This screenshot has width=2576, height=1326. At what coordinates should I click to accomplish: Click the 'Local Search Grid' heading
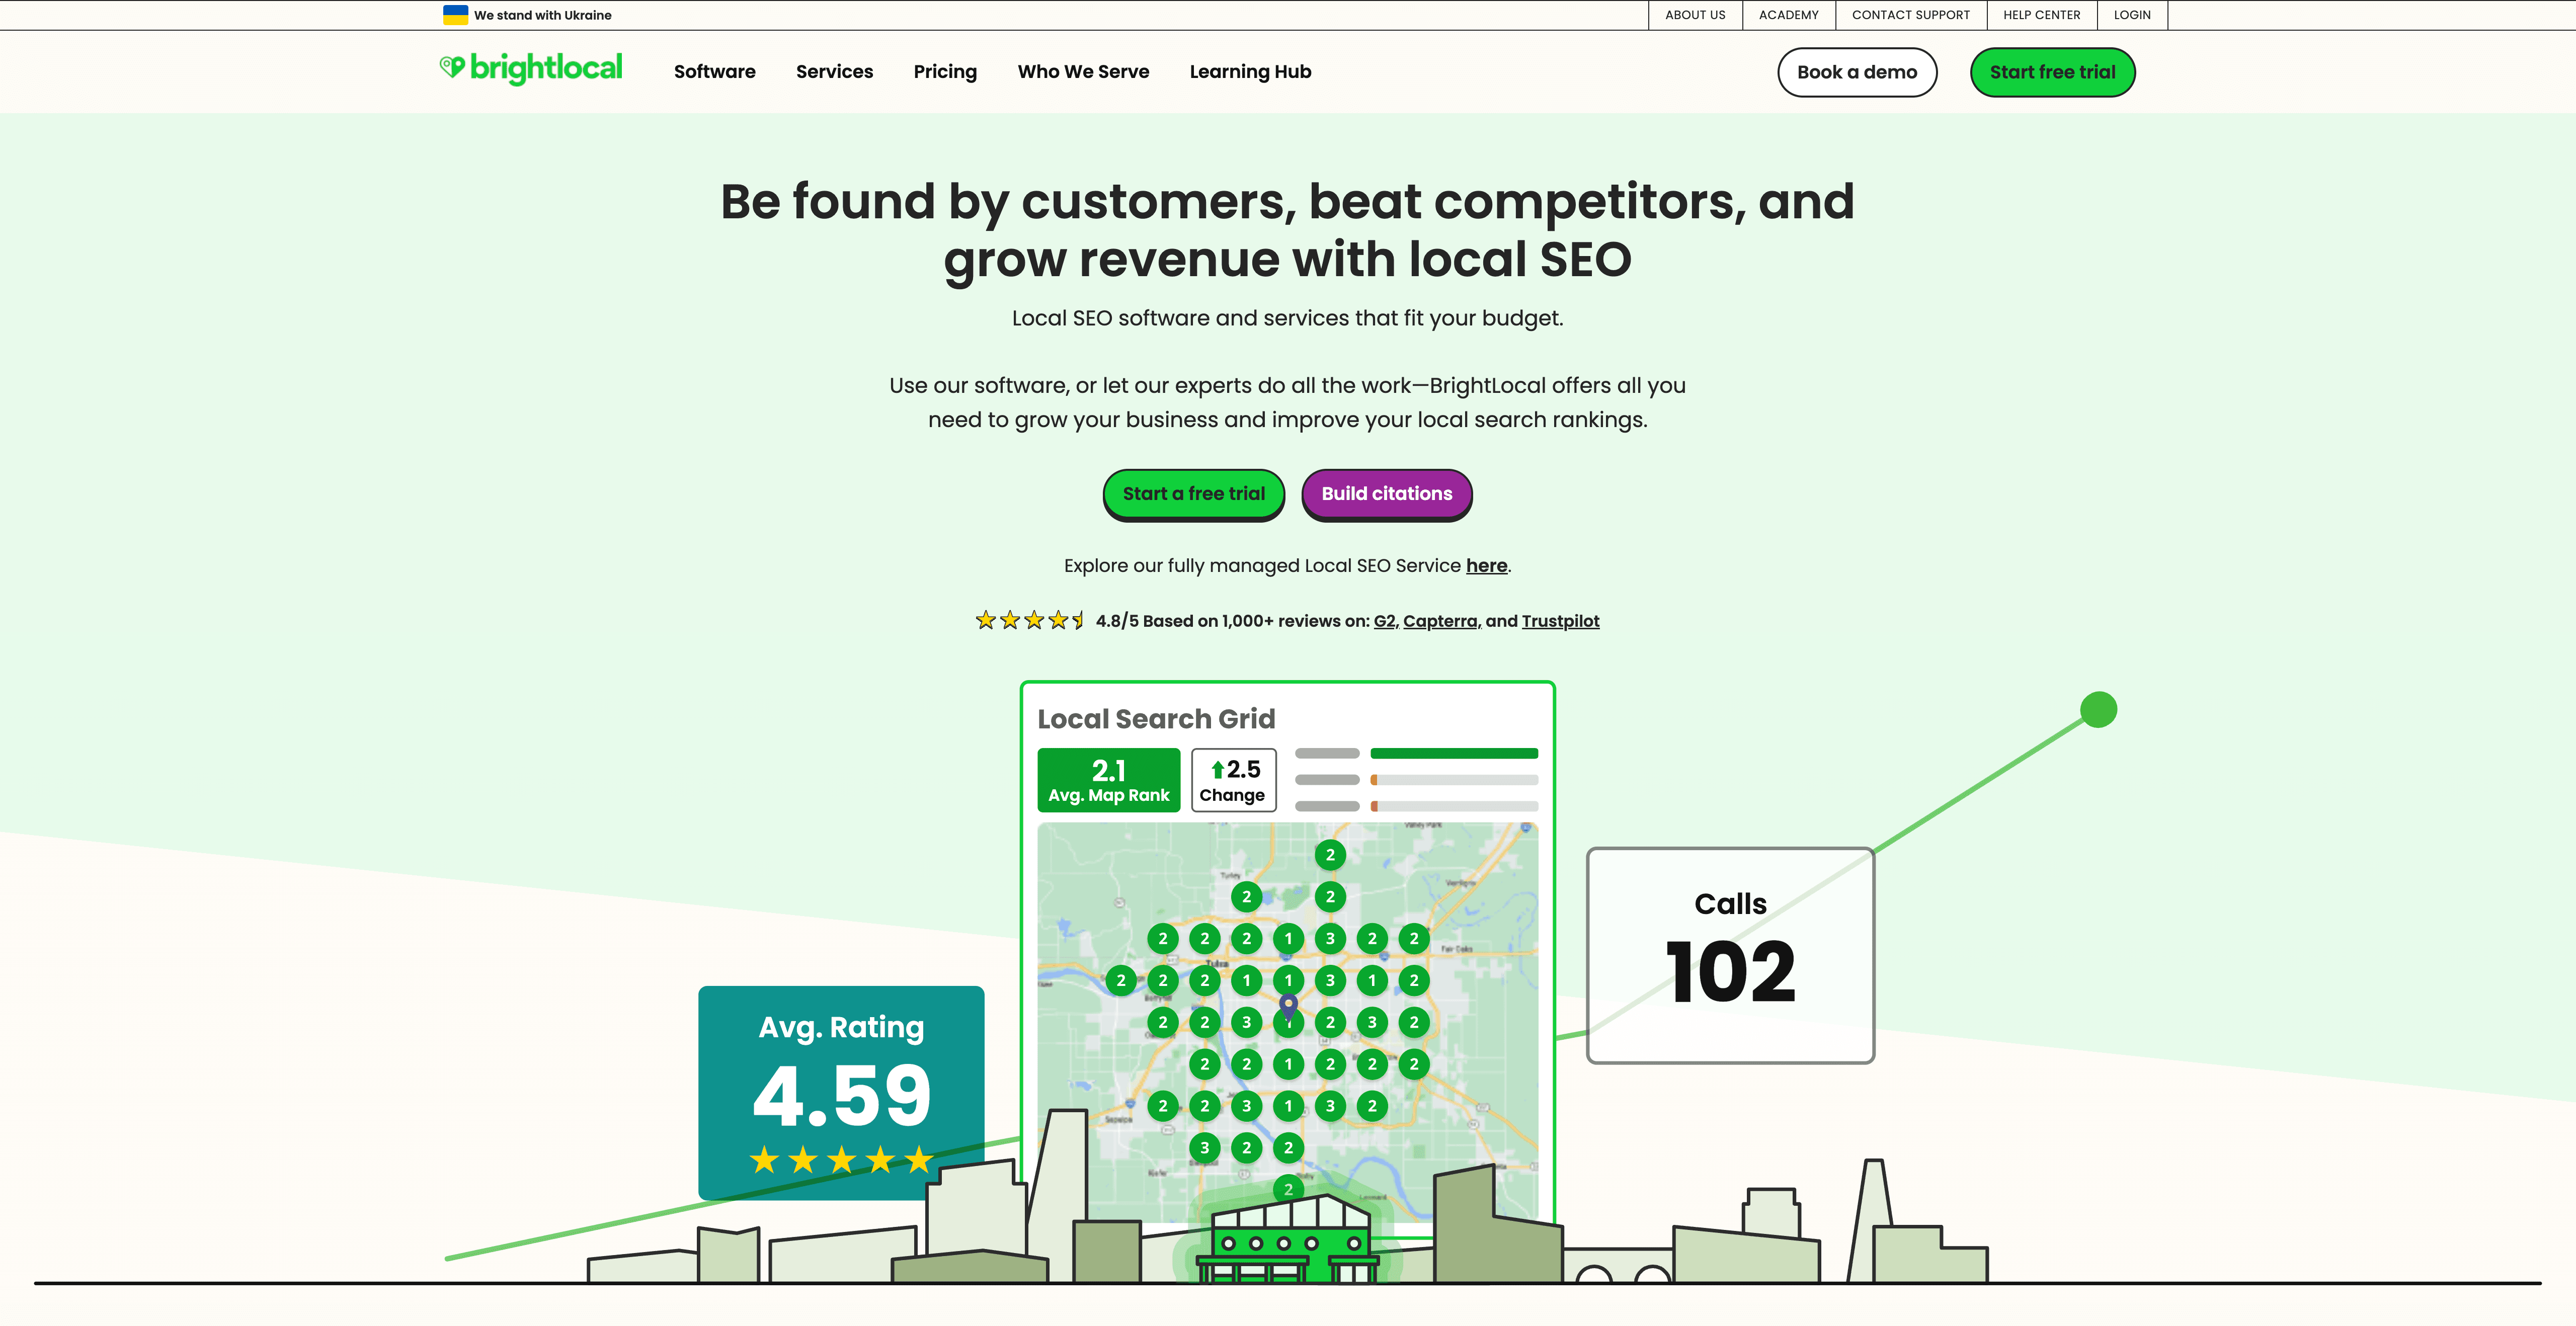pyautogui.click(x=1156, y=719)
